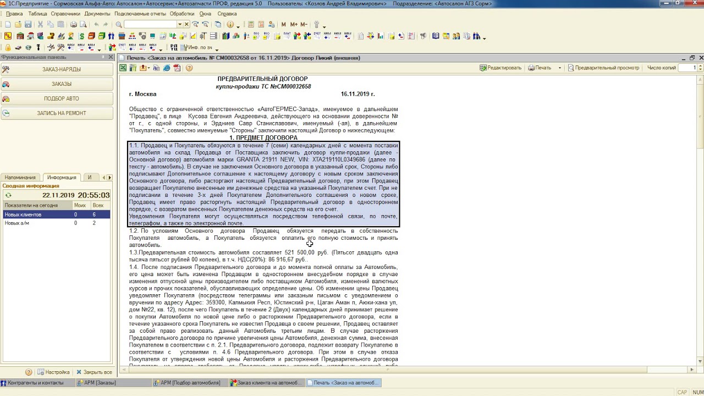Click the Редактировать button
This screenshot has width=704, height=396.
pos(501,68)
